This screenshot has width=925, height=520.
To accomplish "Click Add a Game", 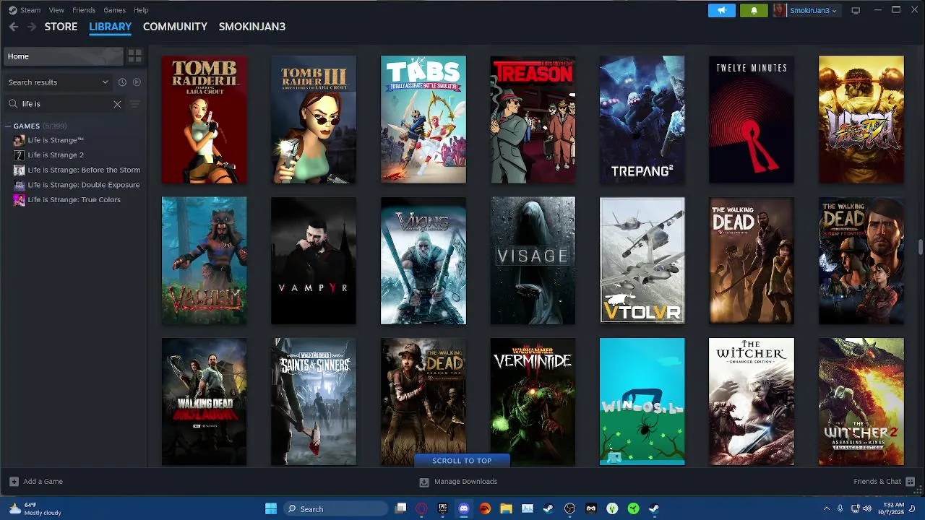I will click(x=36, y=482).
